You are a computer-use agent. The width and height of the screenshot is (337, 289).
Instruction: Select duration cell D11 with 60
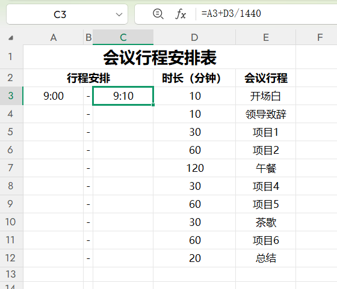[x=194, y=240]
